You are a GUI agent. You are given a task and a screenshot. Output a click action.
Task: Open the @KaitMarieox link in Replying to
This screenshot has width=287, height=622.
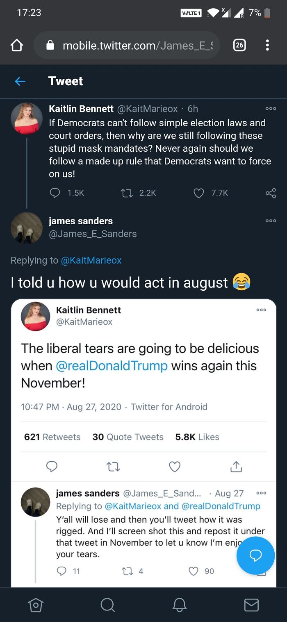pyautogui.click(x=91, y=260)
